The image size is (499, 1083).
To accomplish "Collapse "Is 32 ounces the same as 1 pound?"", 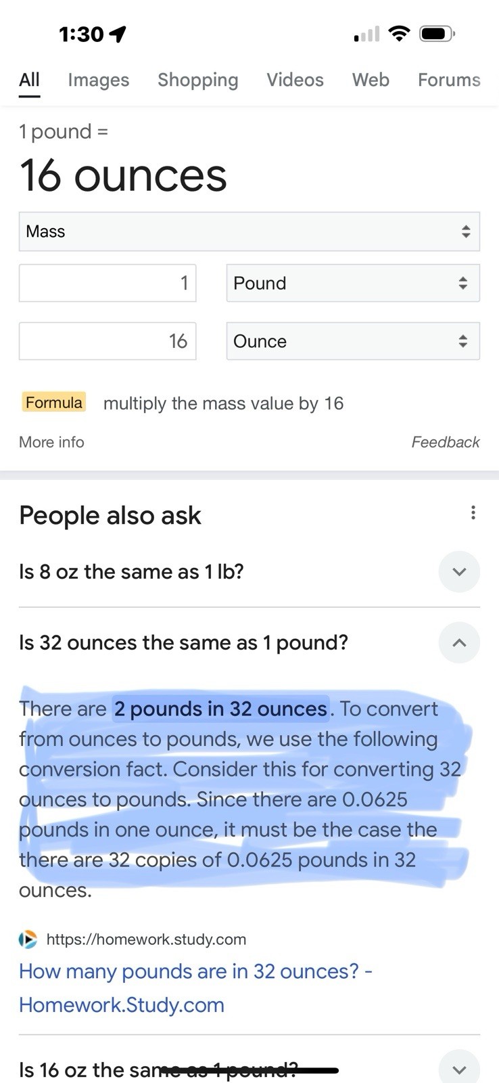I will 459,642.
